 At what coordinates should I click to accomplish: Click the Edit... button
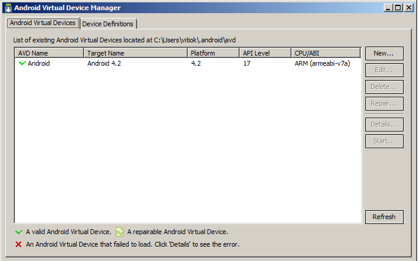pyautogui.click(x=384, y=70)
